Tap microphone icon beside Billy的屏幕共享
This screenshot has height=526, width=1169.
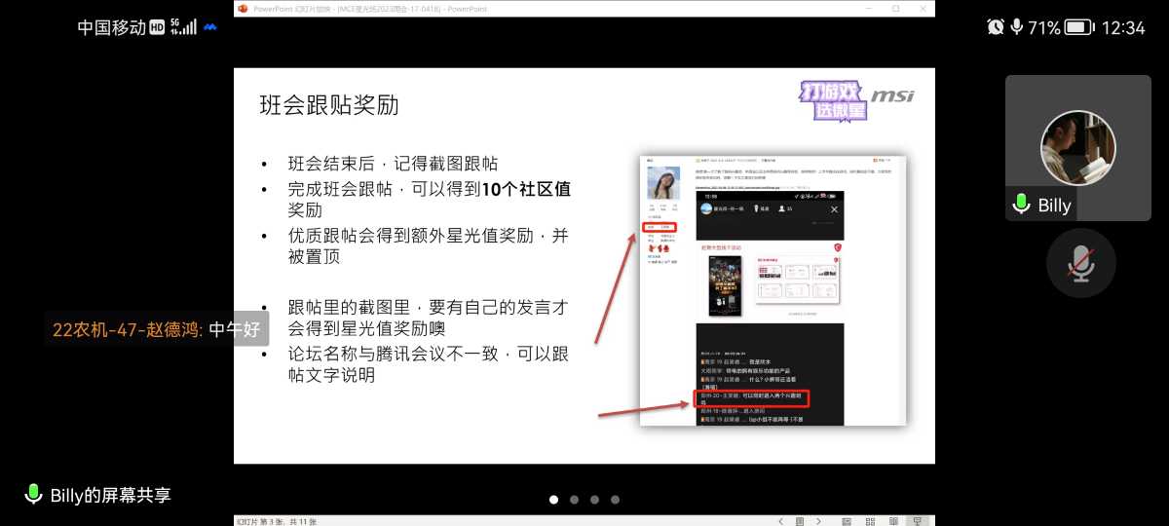pyautogui.click(x=34, y=495)
